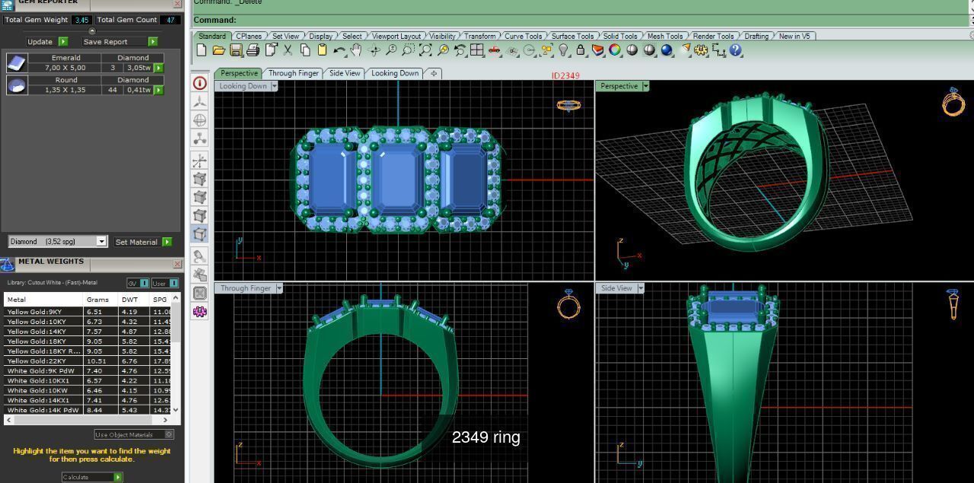Select the Yellow Gold:22KY row

[88, 361]
